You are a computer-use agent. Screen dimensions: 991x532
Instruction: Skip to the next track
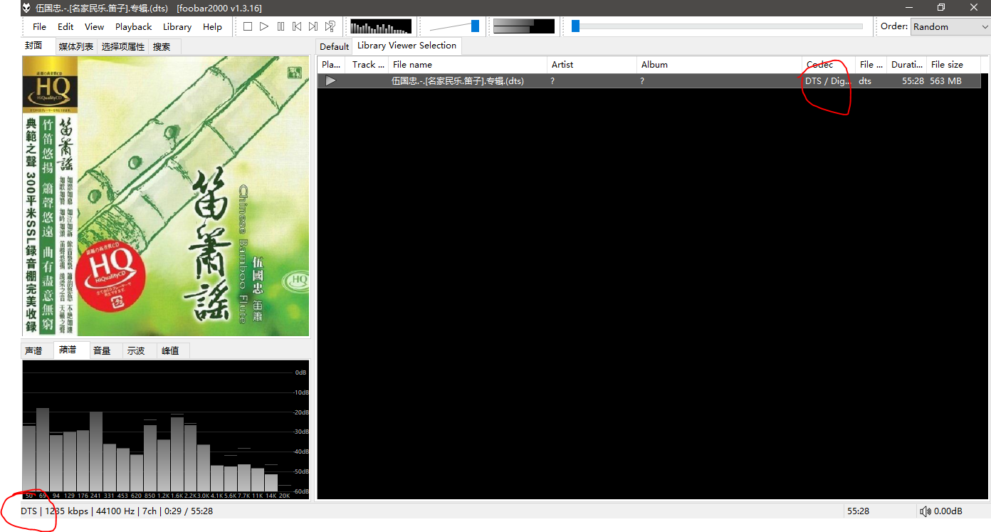click(x=313, y=26)
